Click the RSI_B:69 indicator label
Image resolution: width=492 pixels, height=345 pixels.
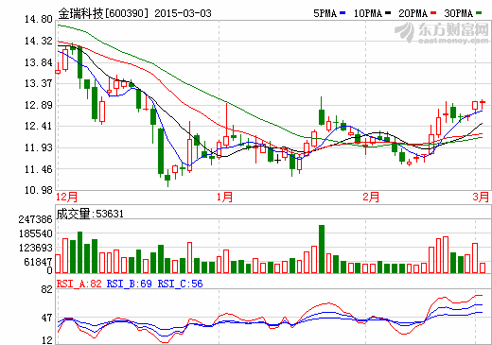pyautogui.click(x=130, y=284)
